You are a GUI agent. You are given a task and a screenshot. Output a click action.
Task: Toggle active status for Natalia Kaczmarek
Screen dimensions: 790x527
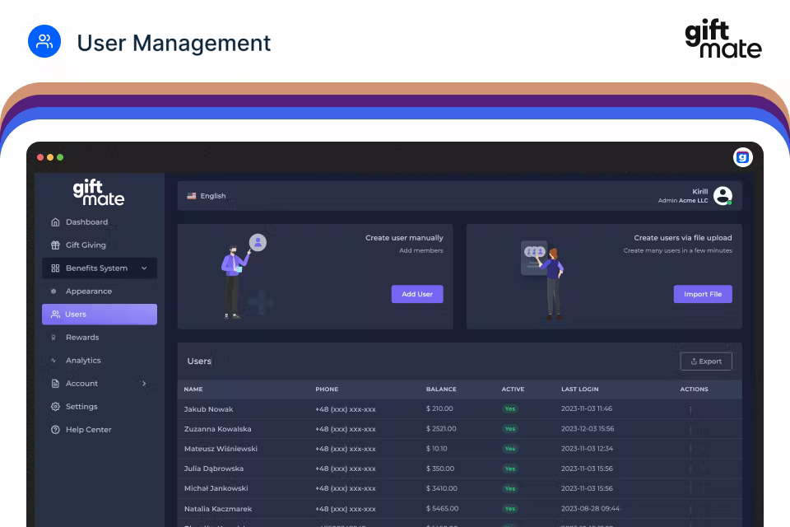click(509, 508)
